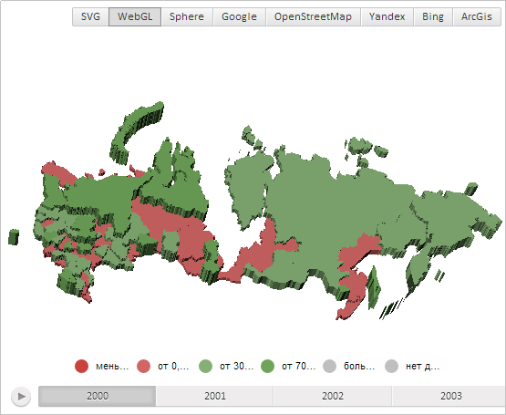Switch map view to SVG tab
The width and height of the screenshot is (506, 415).
tap(90, 16)
